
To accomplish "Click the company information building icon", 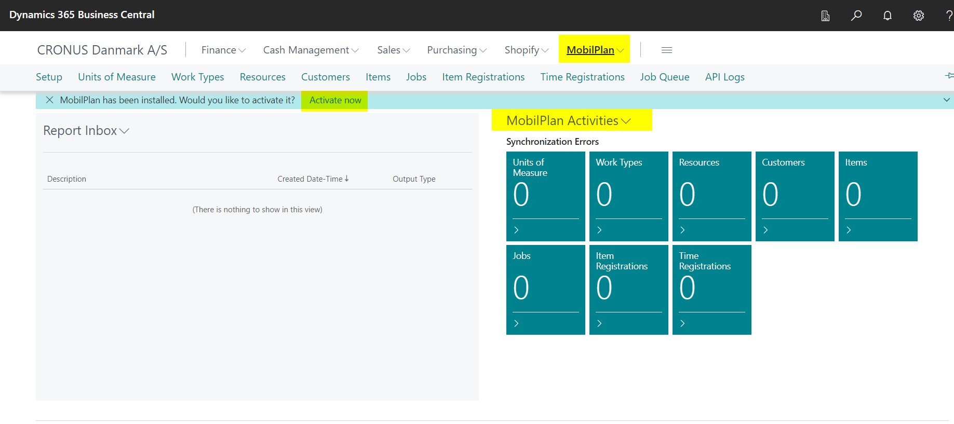I will [825, 16].
